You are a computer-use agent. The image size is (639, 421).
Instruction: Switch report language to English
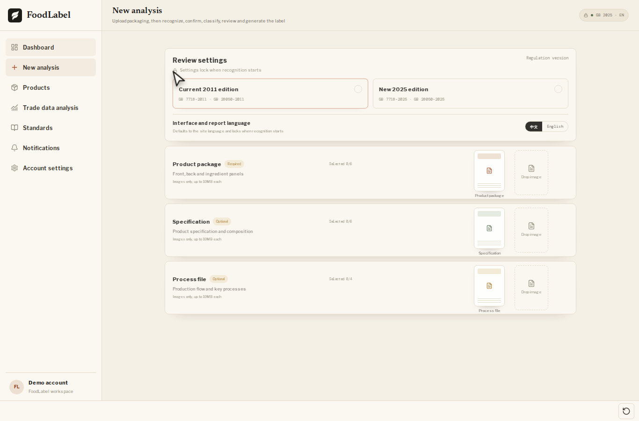555,127
